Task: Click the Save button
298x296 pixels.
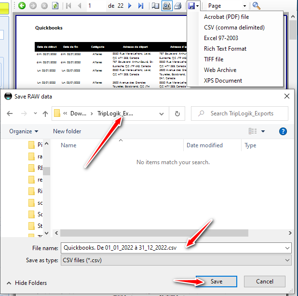Action: click(217, 282)
